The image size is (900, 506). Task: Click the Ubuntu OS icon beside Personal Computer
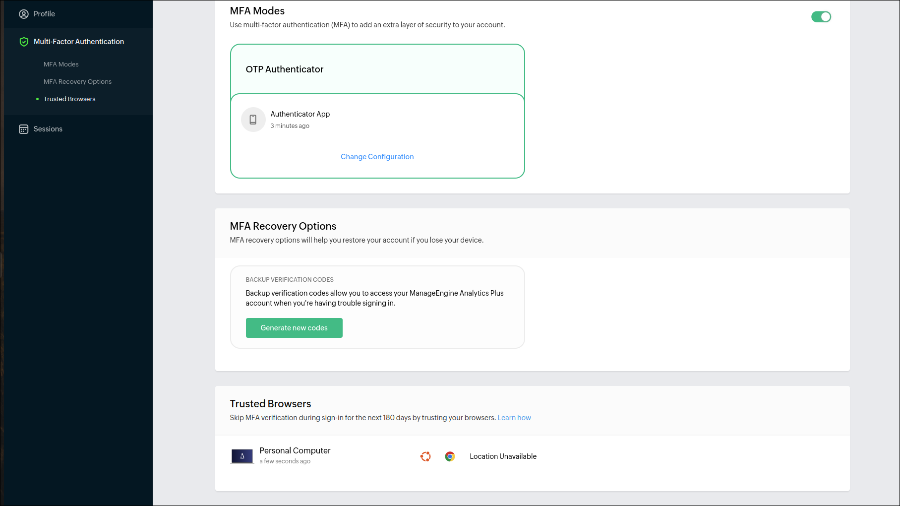coord(425,456)
